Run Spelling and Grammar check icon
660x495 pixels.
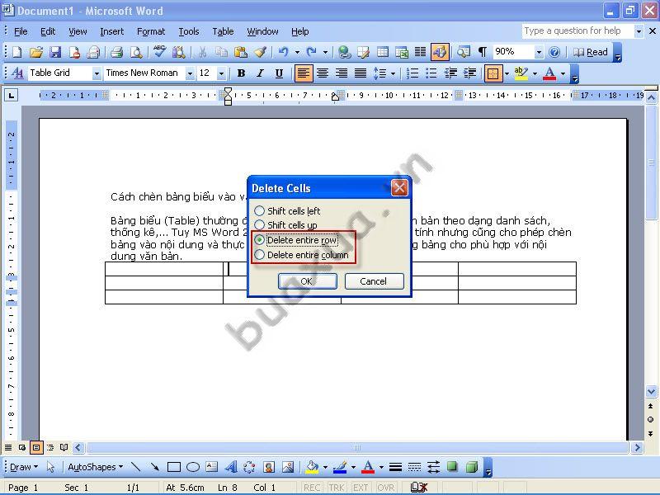(x=159, y=52)
